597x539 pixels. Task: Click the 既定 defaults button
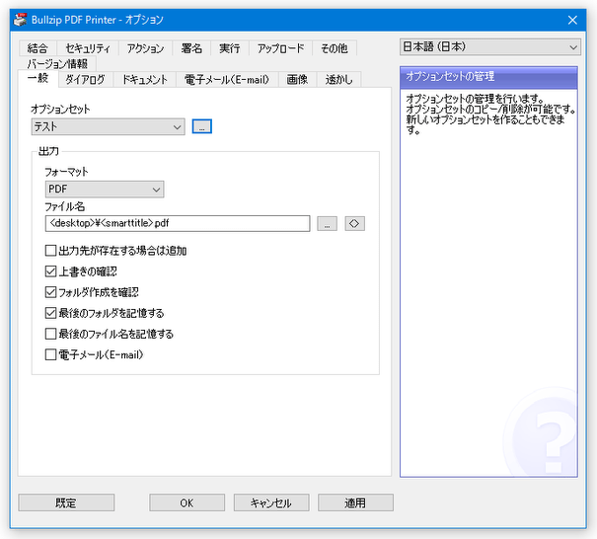click(66, 502)
